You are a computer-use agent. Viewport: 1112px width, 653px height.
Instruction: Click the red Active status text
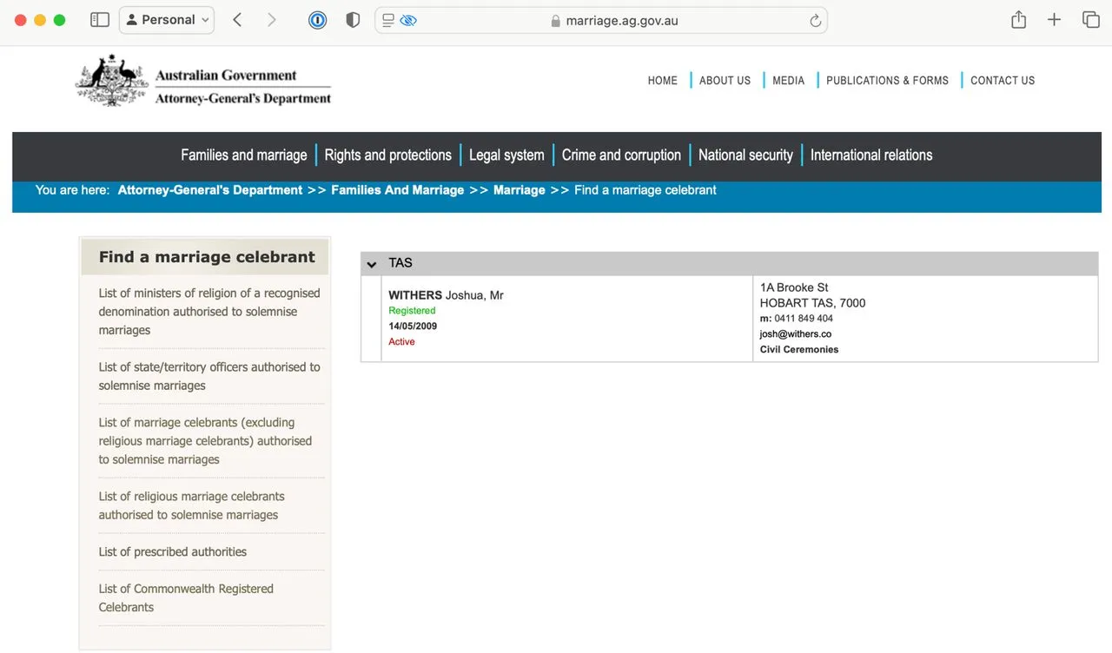pos(401,342)
